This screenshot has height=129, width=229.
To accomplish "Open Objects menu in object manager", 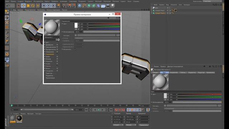I will tap(174, 5).
